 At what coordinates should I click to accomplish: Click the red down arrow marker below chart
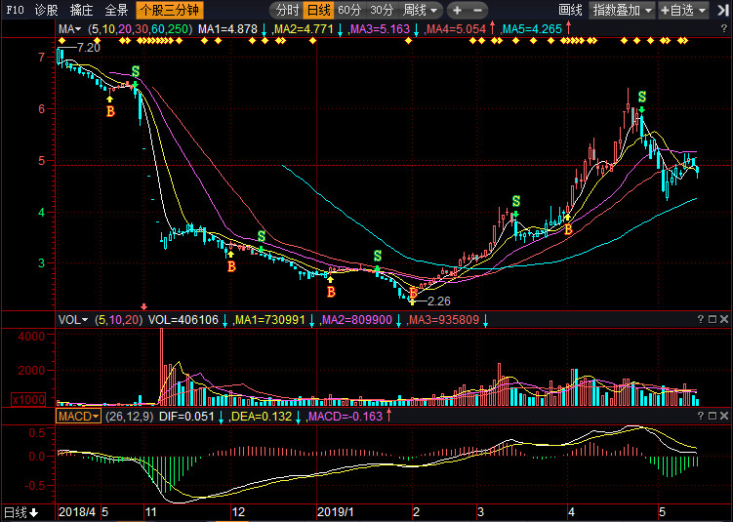144,305
